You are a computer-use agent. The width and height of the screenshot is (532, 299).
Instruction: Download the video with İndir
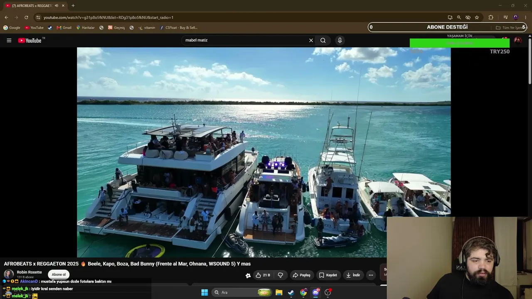pyautogui.click(x=353, y=275)
